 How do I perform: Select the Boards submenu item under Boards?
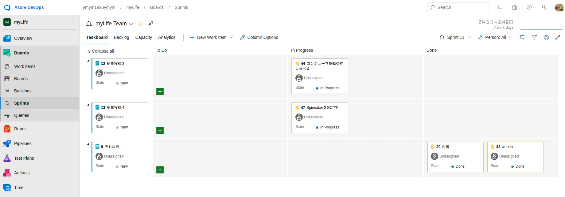pos(40,79)
